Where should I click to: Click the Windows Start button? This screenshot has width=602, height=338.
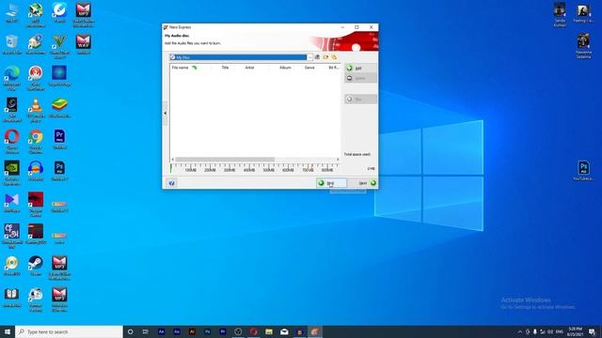pyautogui.click(x=8, y=331)
